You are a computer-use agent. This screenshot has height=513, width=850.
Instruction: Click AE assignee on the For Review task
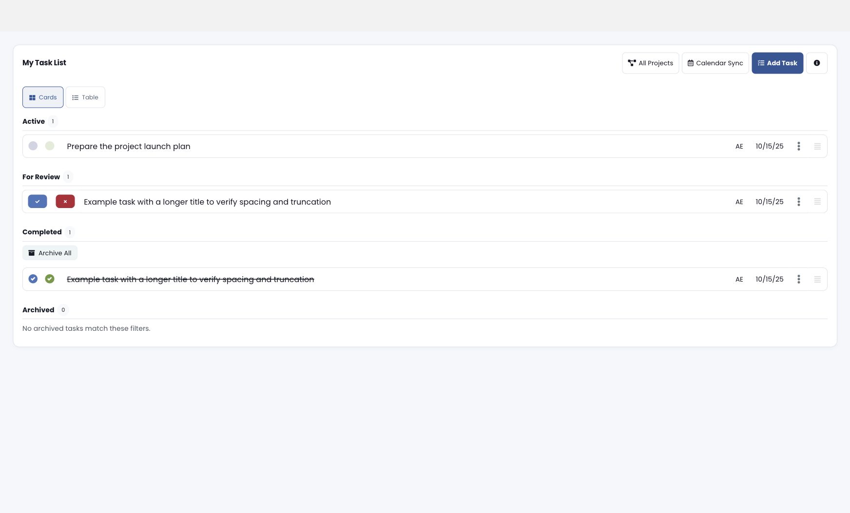point(739,202)
